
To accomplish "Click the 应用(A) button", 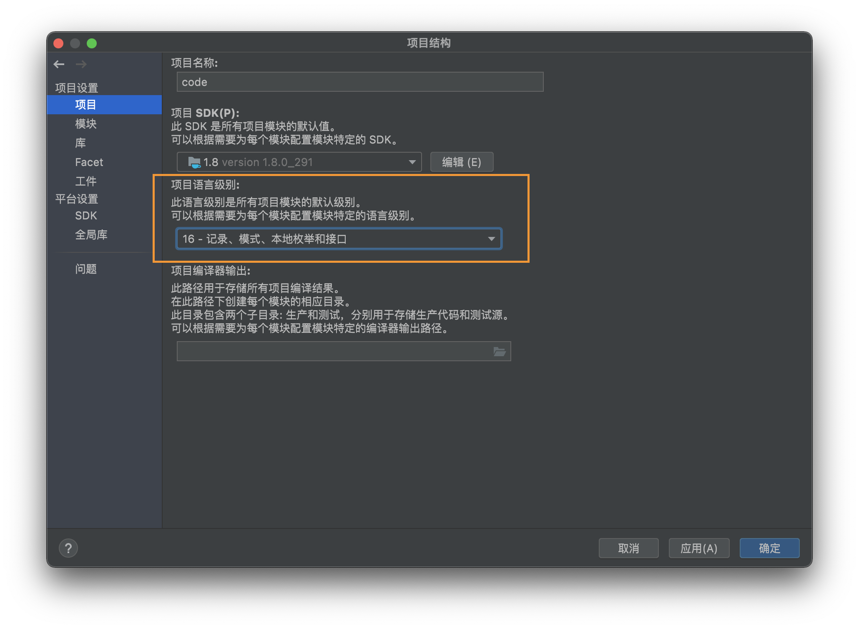I will pos(699,548).
